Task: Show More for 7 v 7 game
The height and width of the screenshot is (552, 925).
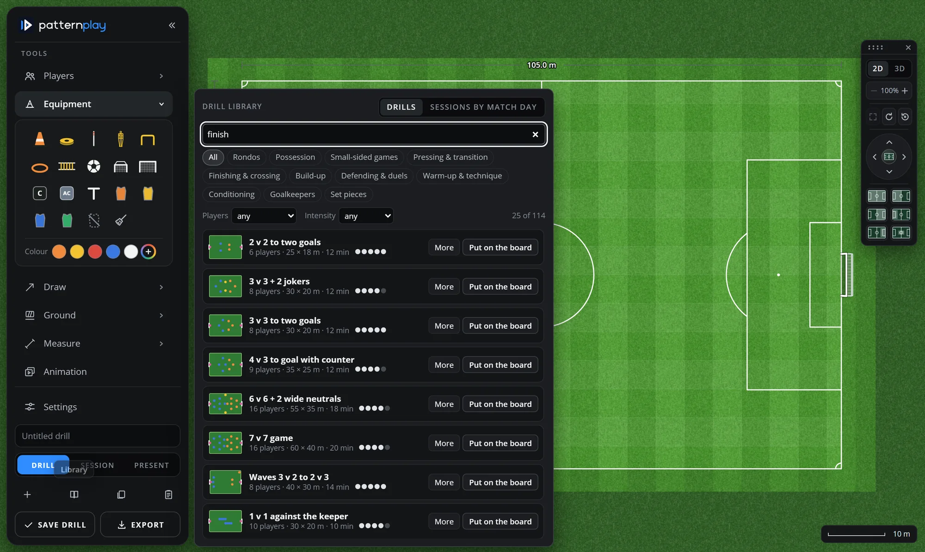Action: pyautogui.click(x=444, y=443)
